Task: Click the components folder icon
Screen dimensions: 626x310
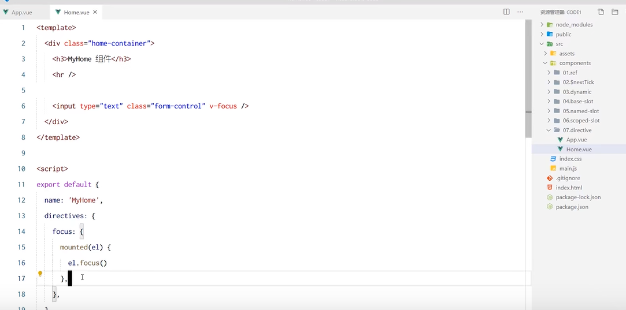Action: 553,63
